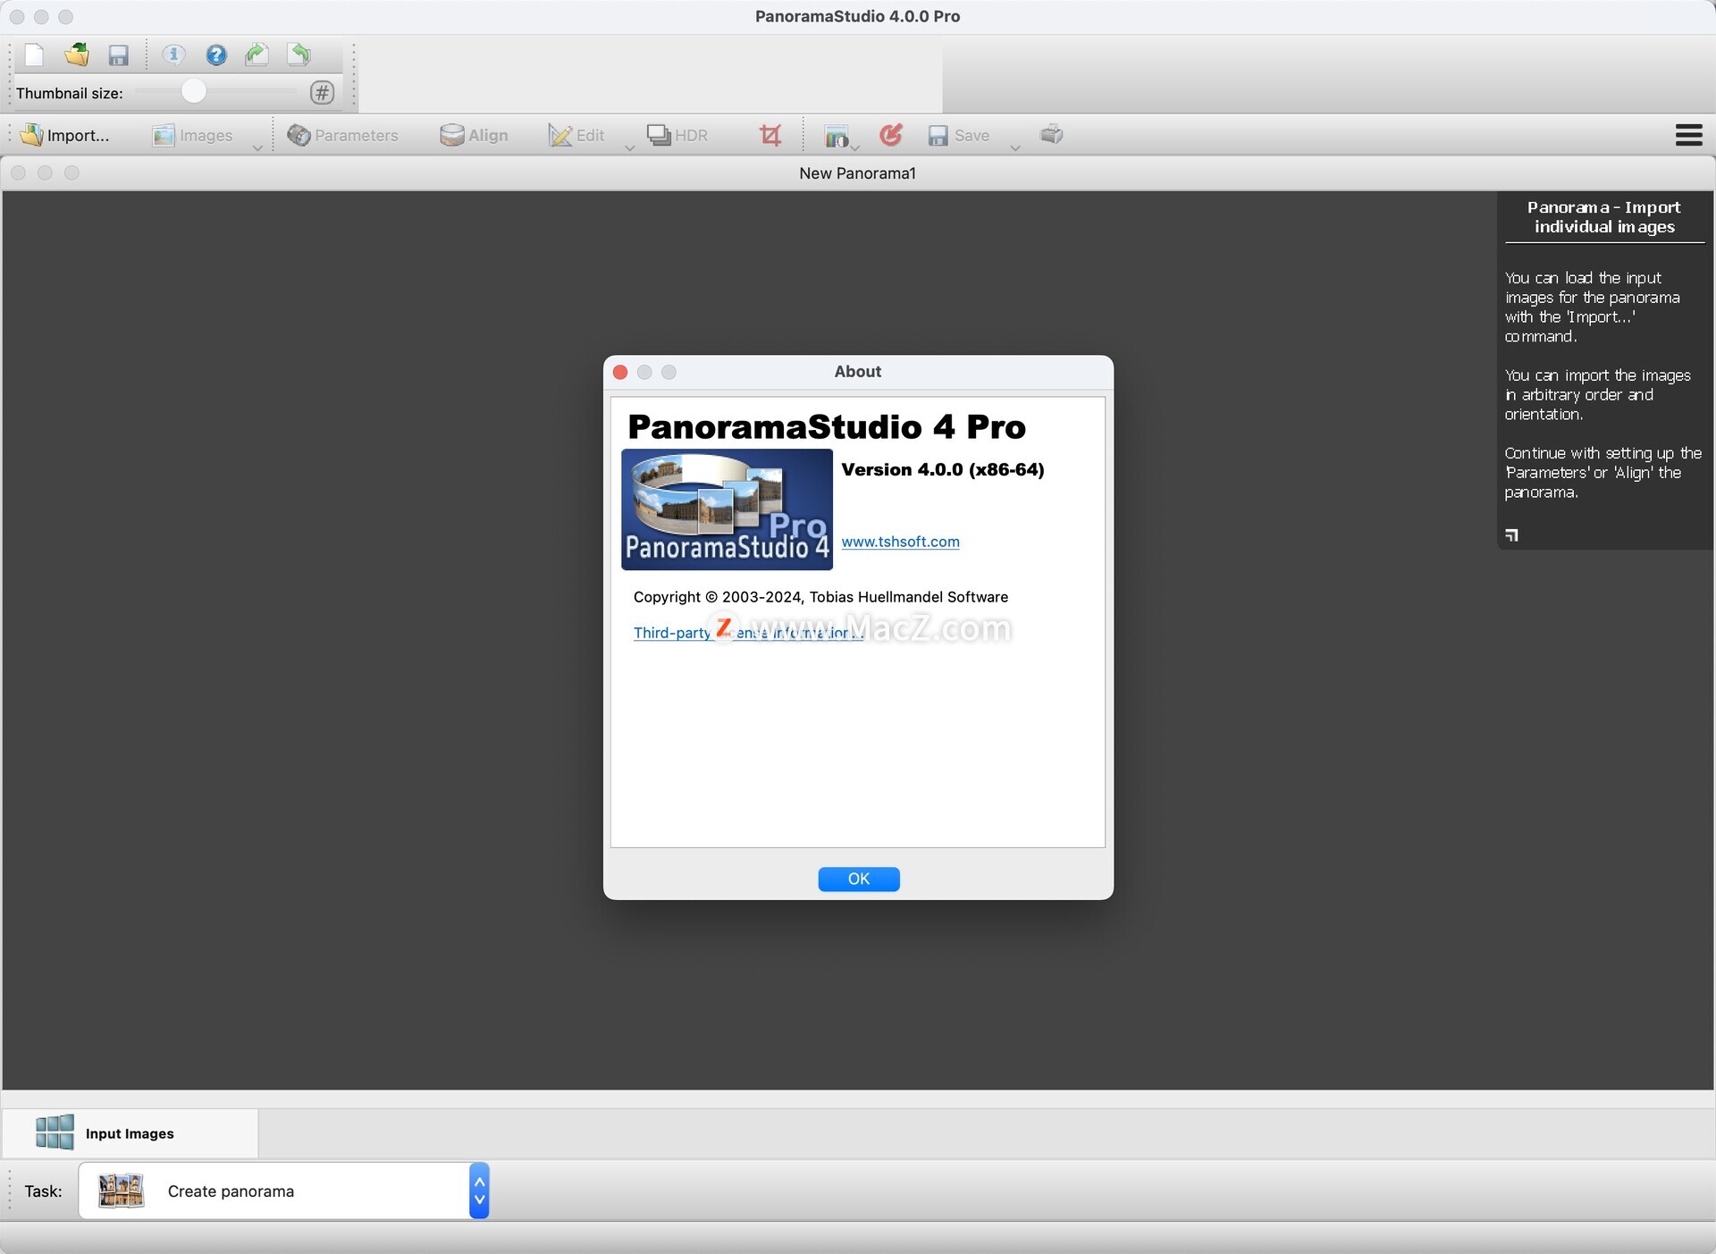Image resolution: width=1716 pixels, height=1254 pixels.
Task: Expand the arrow next to Images
Action: 257,147
